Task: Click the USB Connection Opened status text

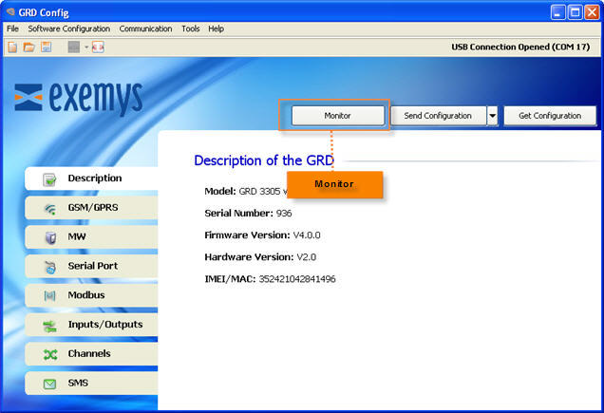Action: (x=520, y=47)
